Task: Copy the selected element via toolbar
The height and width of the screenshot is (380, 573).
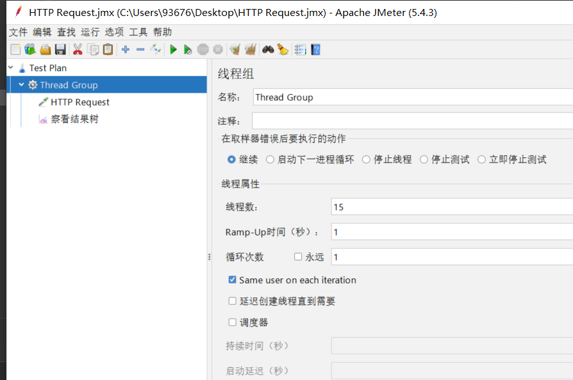Action: pyautogui.click(x=93, y=49)
